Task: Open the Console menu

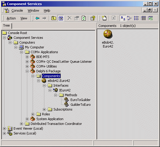Action: 17,10
